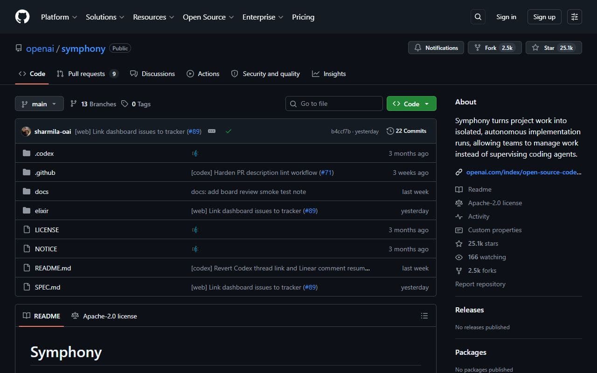Fork the repository with Fork button

click(494, 48)
